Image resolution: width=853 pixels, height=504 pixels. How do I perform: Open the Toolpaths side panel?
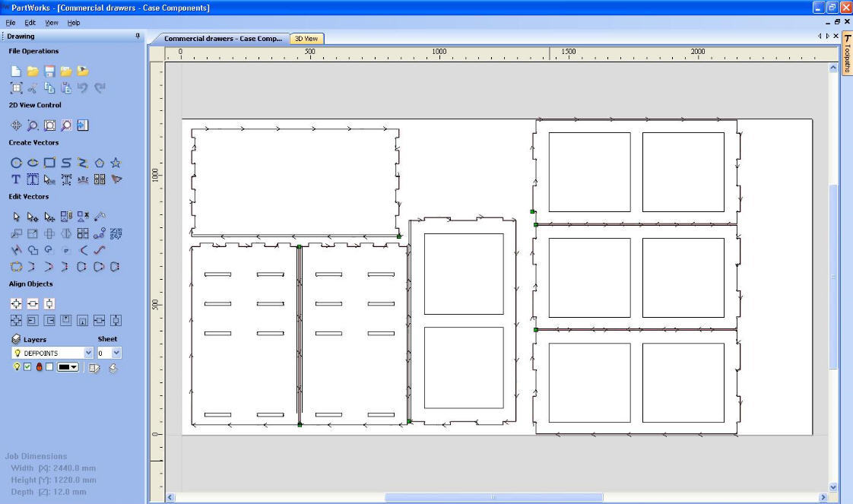[x=845, y=57]
